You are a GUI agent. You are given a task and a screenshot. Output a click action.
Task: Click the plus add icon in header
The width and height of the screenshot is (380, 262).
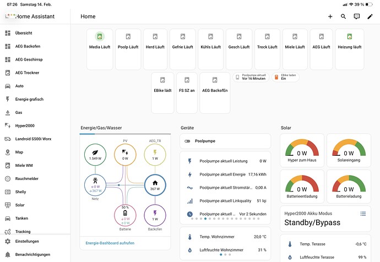[x=330, y=17]
